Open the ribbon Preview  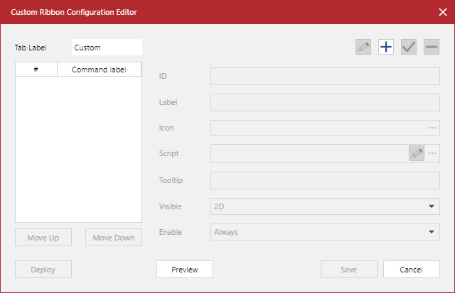click(184, 270)
